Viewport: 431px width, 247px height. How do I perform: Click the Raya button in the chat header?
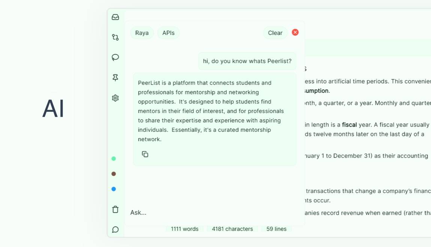click(x=142, y=33)
